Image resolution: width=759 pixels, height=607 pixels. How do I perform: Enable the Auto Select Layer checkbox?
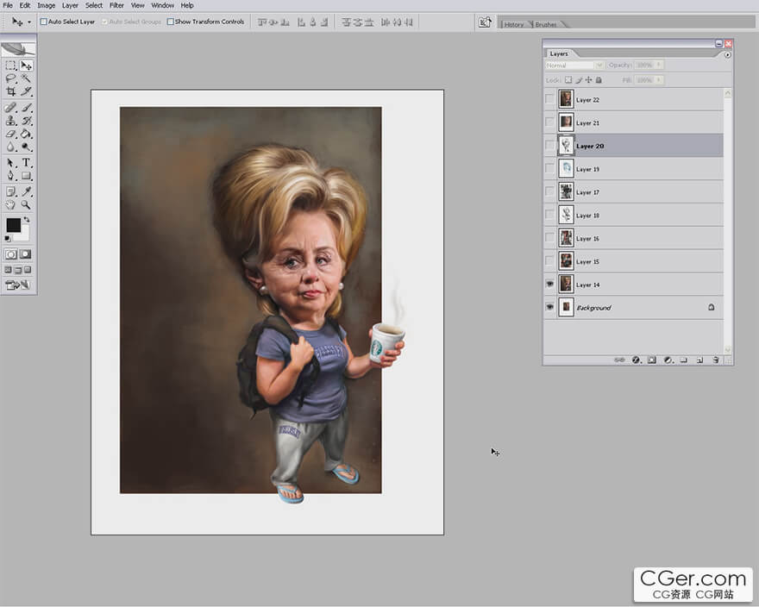(44, 22)
